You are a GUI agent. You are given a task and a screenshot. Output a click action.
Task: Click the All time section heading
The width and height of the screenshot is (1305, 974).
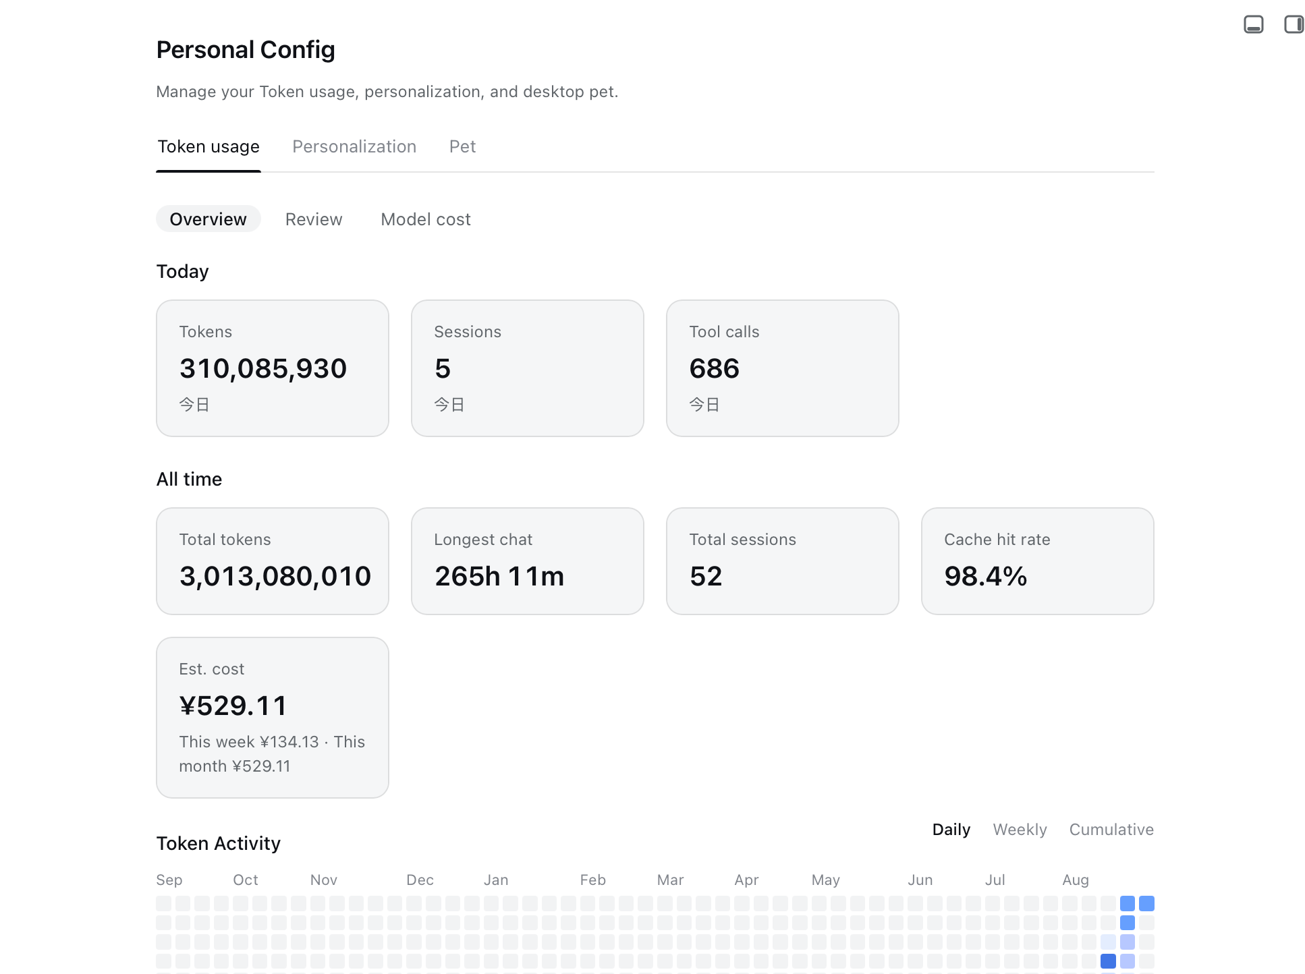click(189, 479)
